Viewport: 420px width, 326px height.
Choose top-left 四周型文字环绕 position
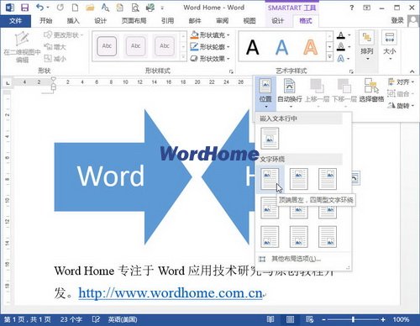pyautogui.click(x=270, y=179)
